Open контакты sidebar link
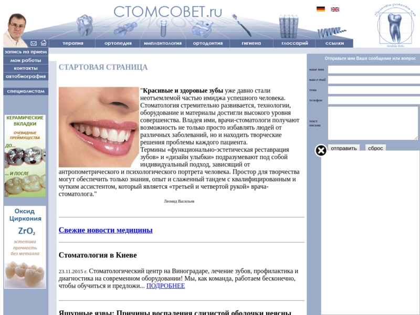This screenshot has height=315, width=420. (26, 68)
